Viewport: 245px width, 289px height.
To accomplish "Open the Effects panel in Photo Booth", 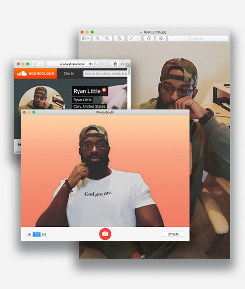I will click(173, 234).
